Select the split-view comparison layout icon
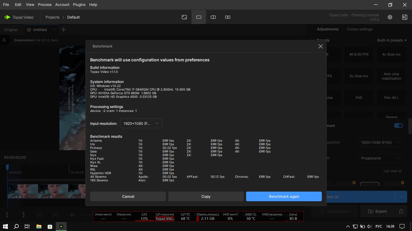 point(213,17)
